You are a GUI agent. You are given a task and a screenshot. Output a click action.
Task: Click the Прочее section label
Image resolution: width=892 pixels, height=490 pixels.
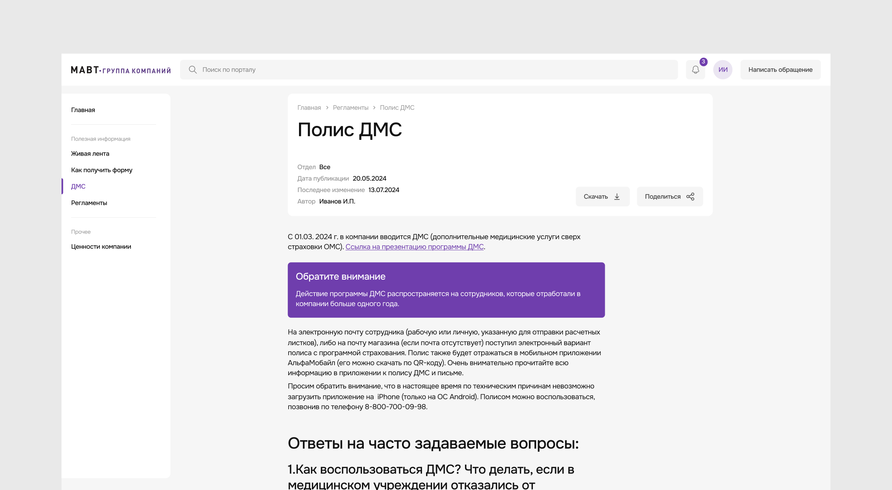click(81, 232)
